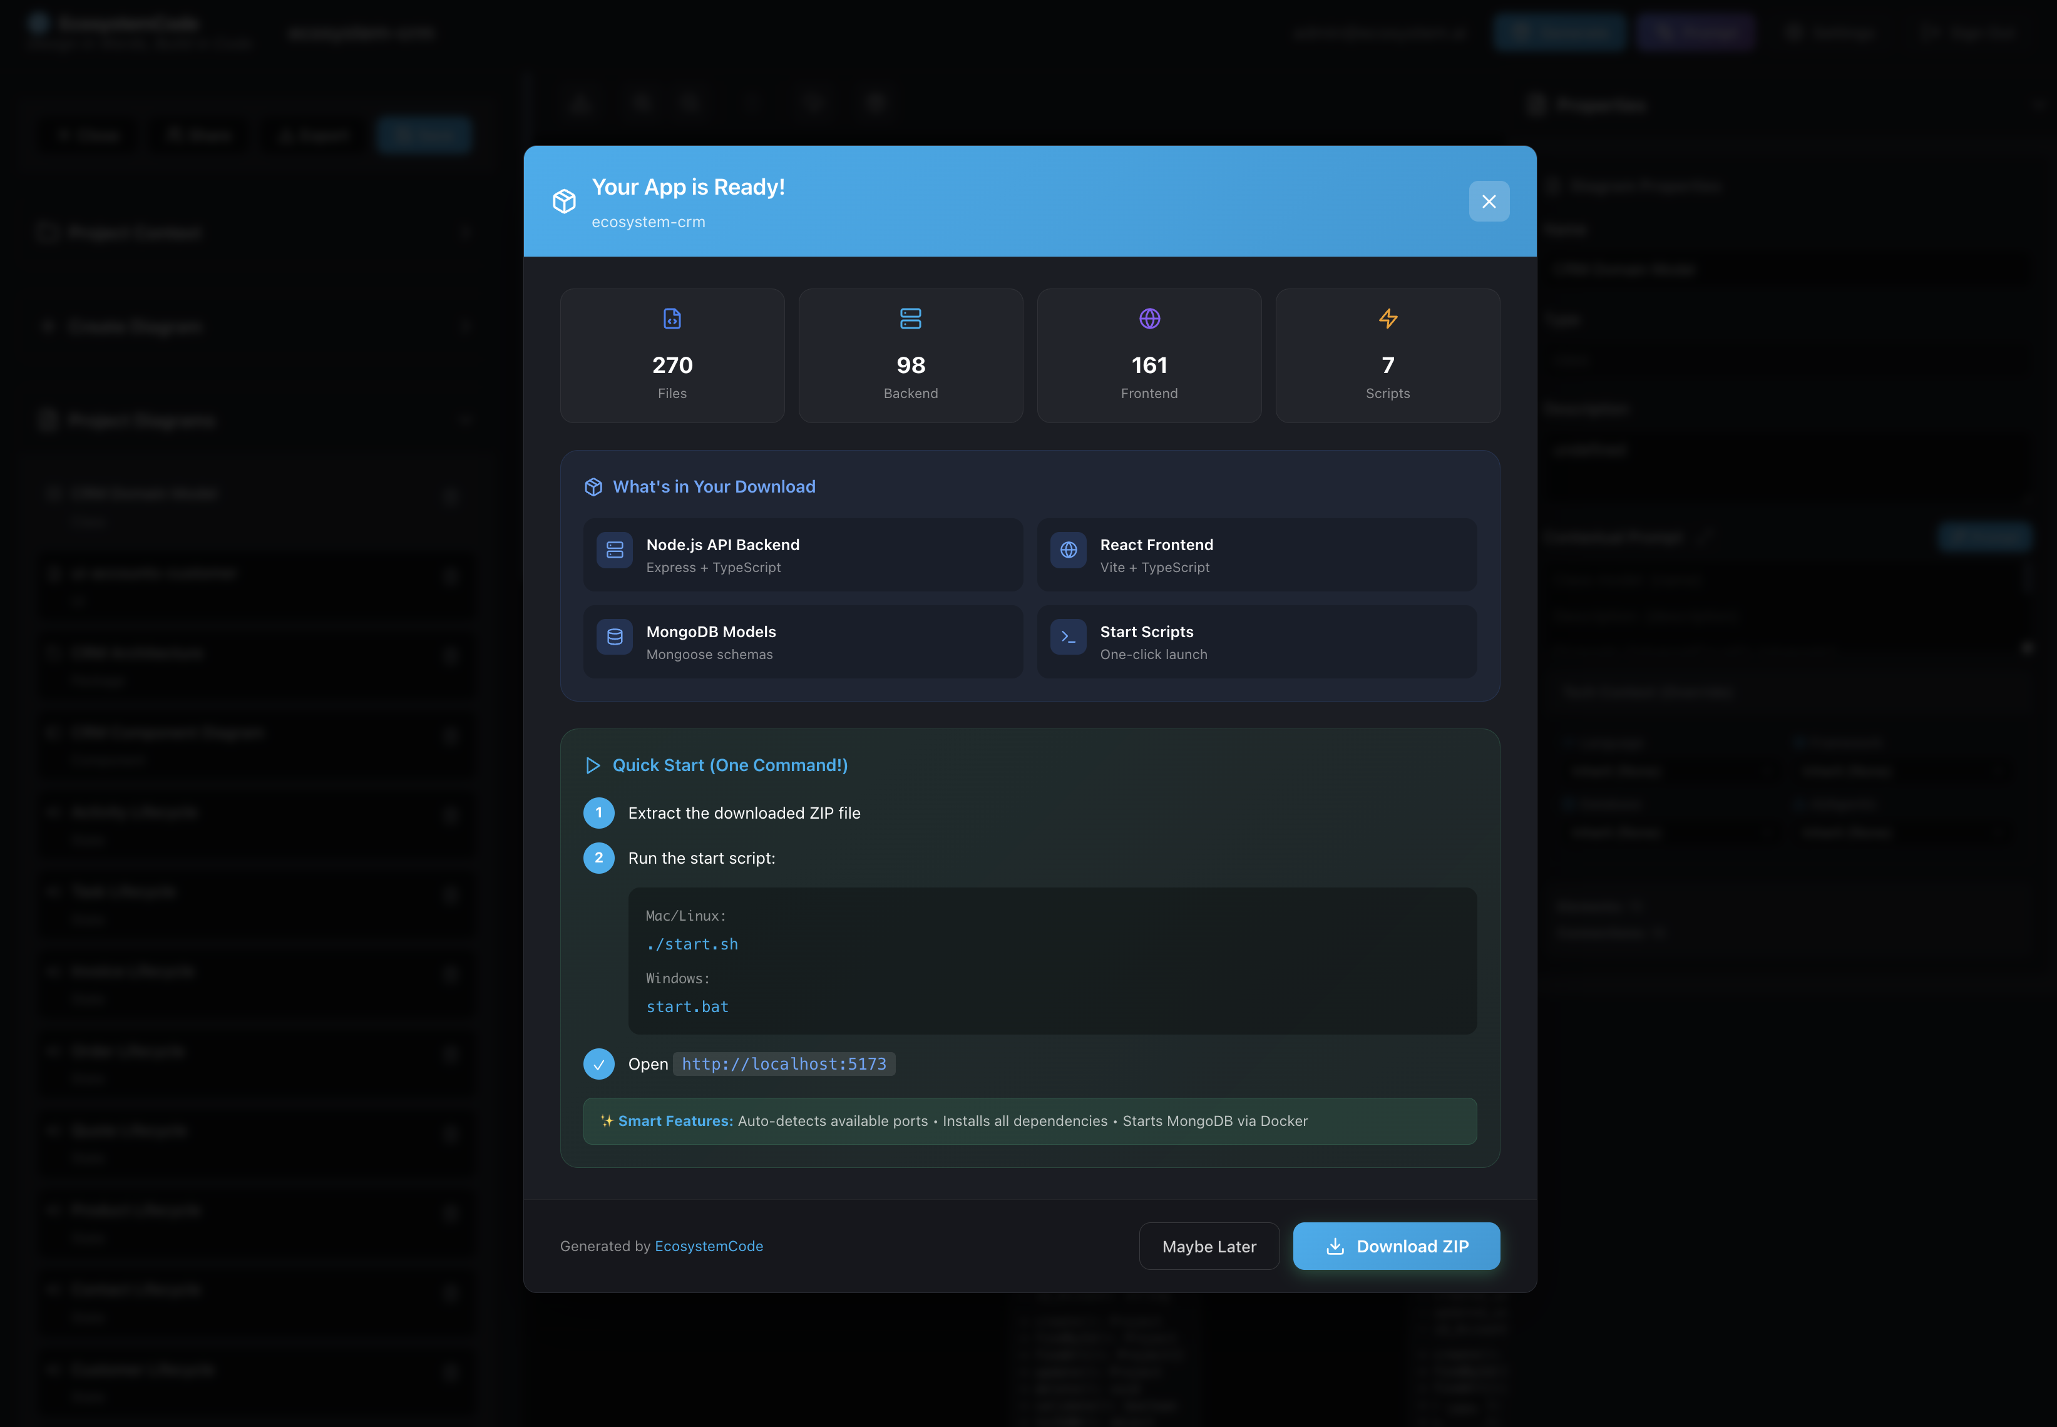Click the download arrow icon on Download ZIP
The height and width of the screenshot is (1427, 2057).
1335,1246
